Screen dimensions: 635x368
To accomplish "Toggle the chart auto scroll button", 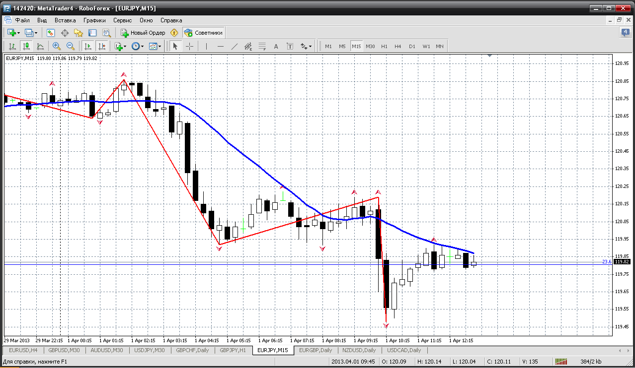I will 88,46.
